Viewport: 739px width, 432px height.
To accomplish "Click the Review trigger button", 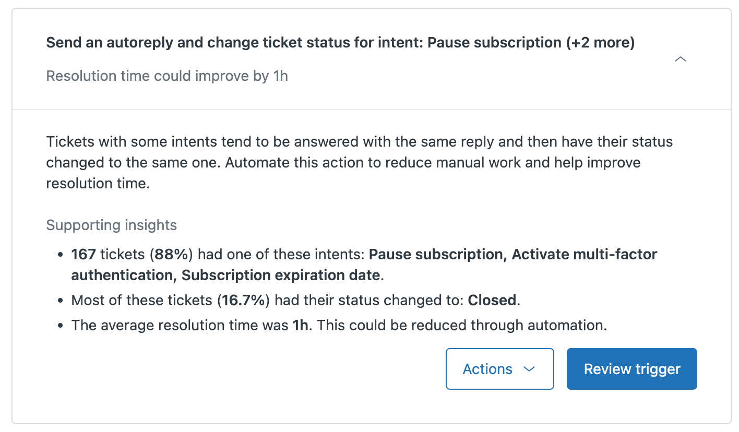I will click(x=632, y=369).
